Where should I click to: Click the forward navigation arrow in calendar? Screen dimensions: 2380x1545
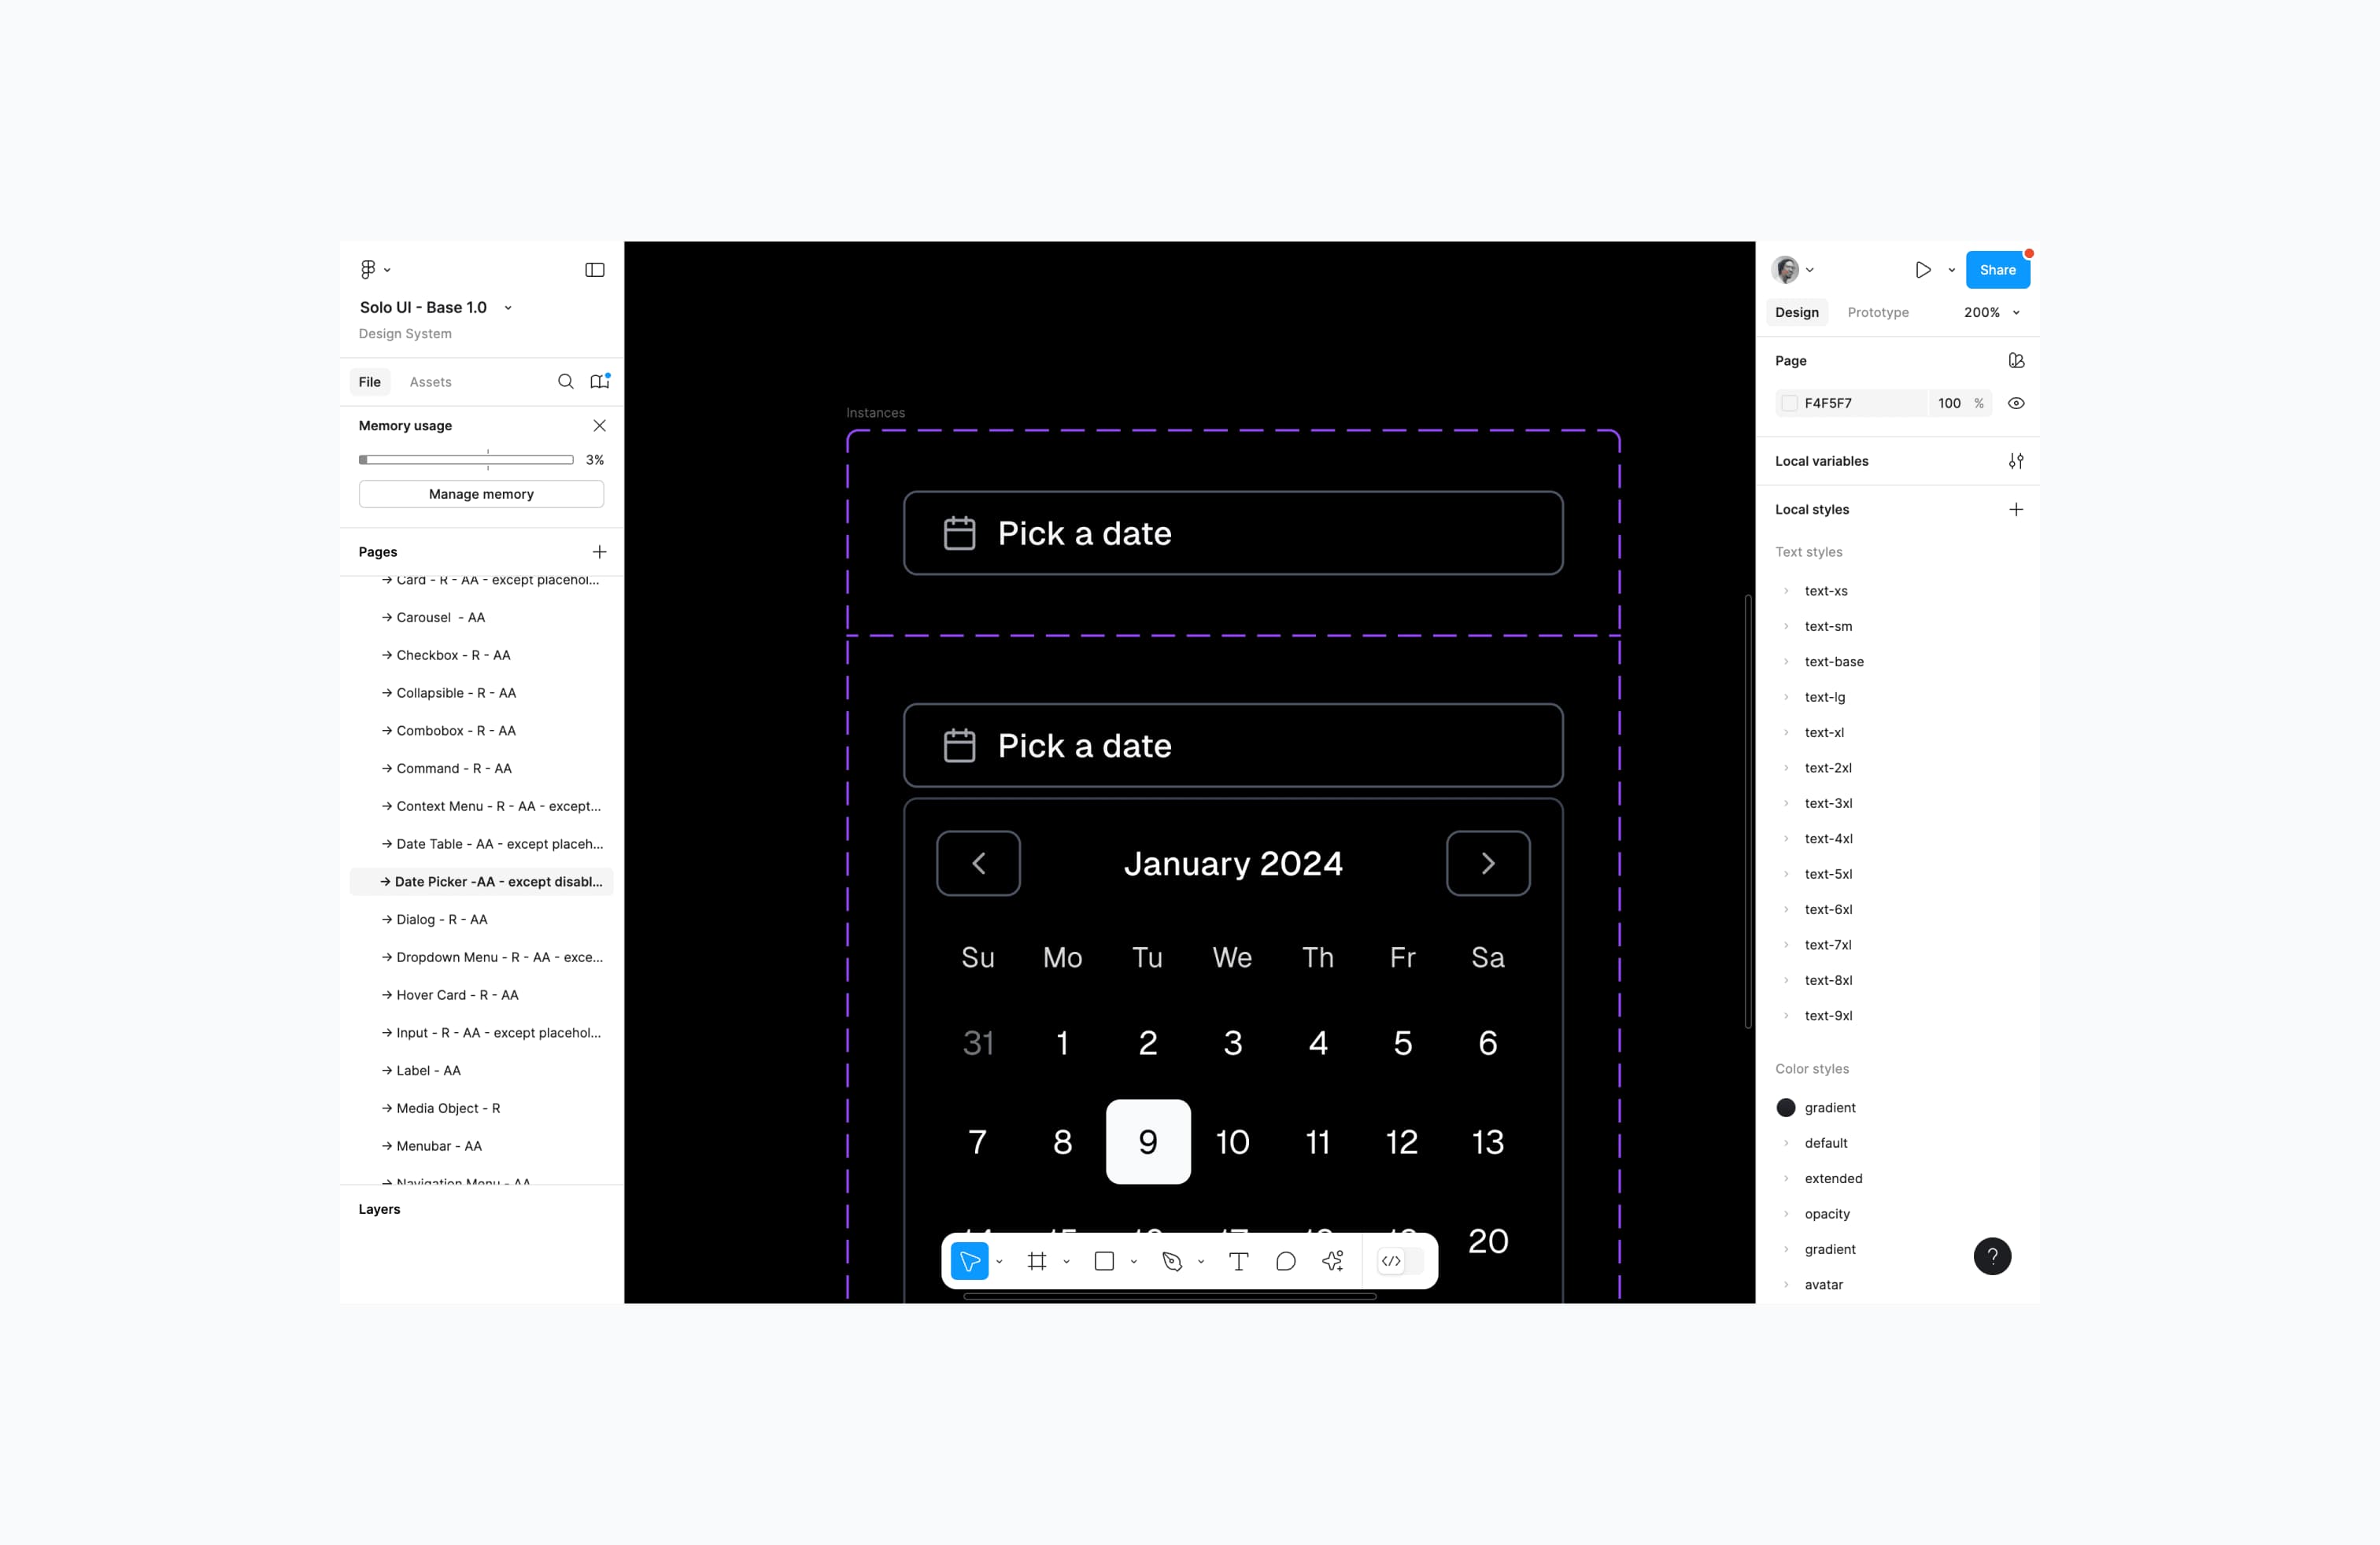[x=1488, y=862]
